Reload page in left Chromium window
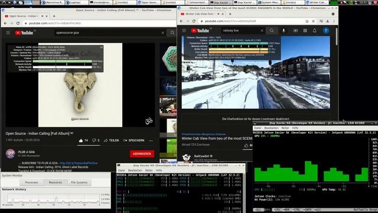The width and height of the screenshot is (378, 213). 18,23
